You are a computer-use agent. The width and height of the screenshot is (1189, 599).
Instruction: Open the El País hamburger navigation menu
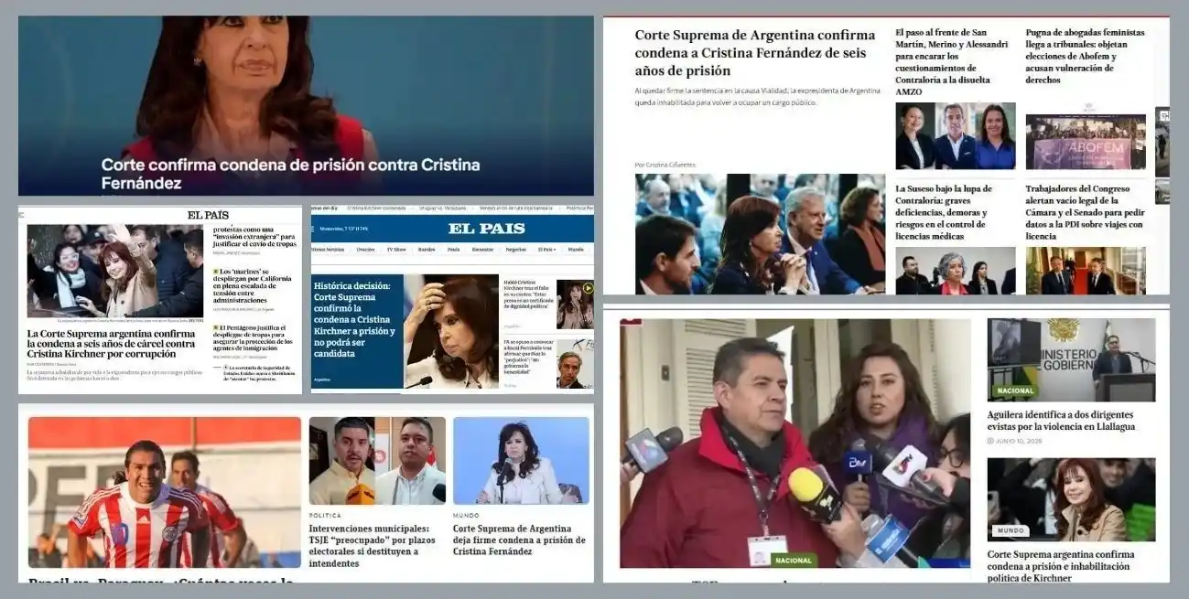311,228
